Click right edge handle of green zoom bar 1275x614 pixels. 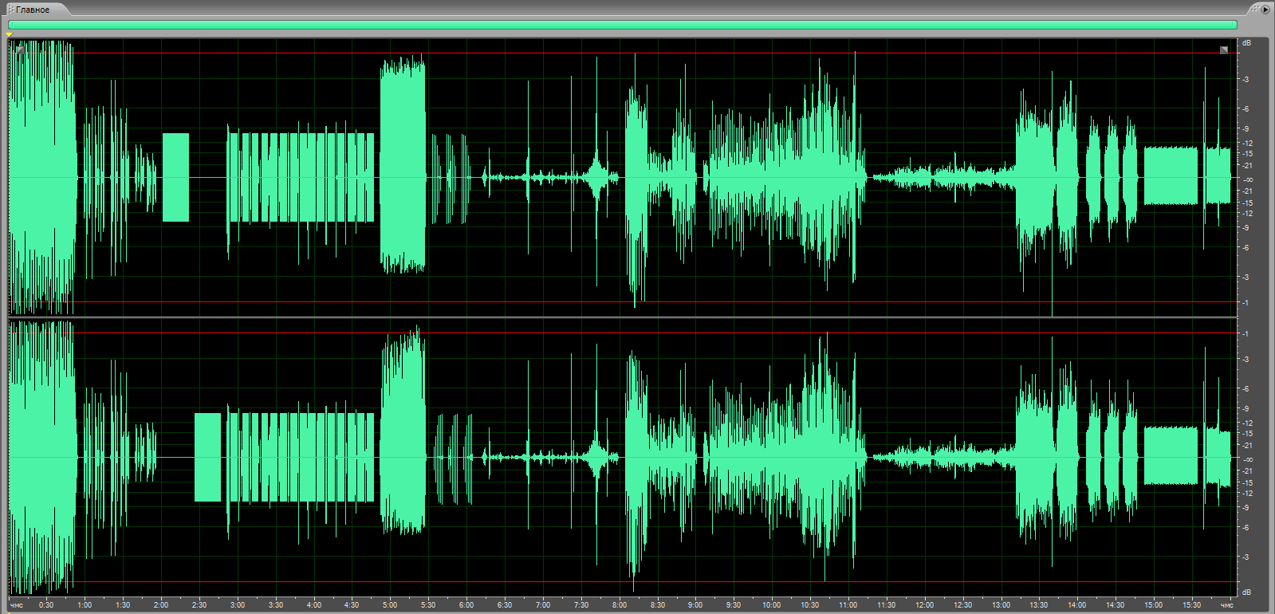[1236, 25]
